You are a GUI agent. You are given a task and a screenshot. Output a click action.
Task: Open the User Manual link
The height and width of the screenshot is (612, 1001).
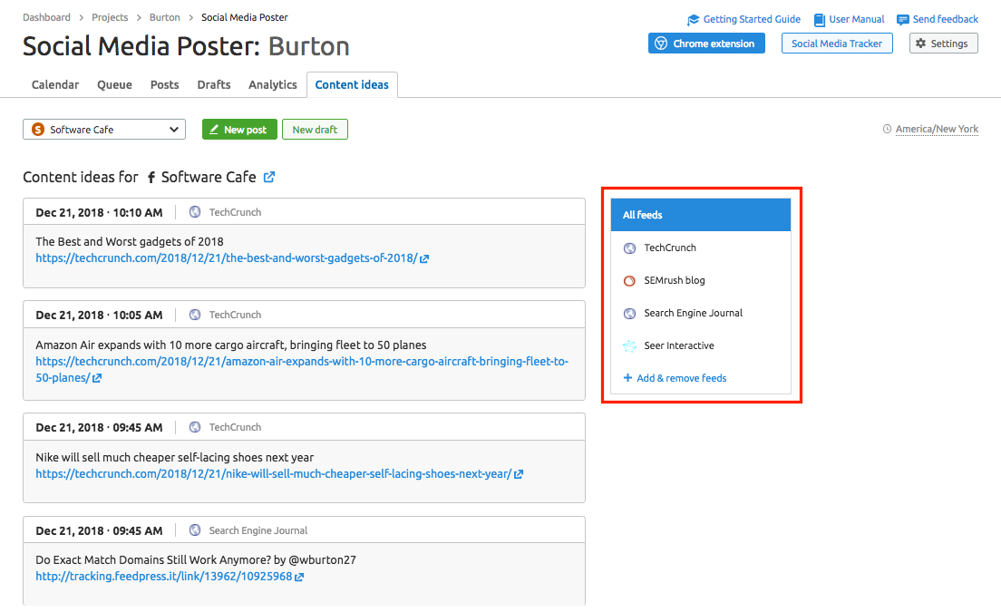click(856, 19)
